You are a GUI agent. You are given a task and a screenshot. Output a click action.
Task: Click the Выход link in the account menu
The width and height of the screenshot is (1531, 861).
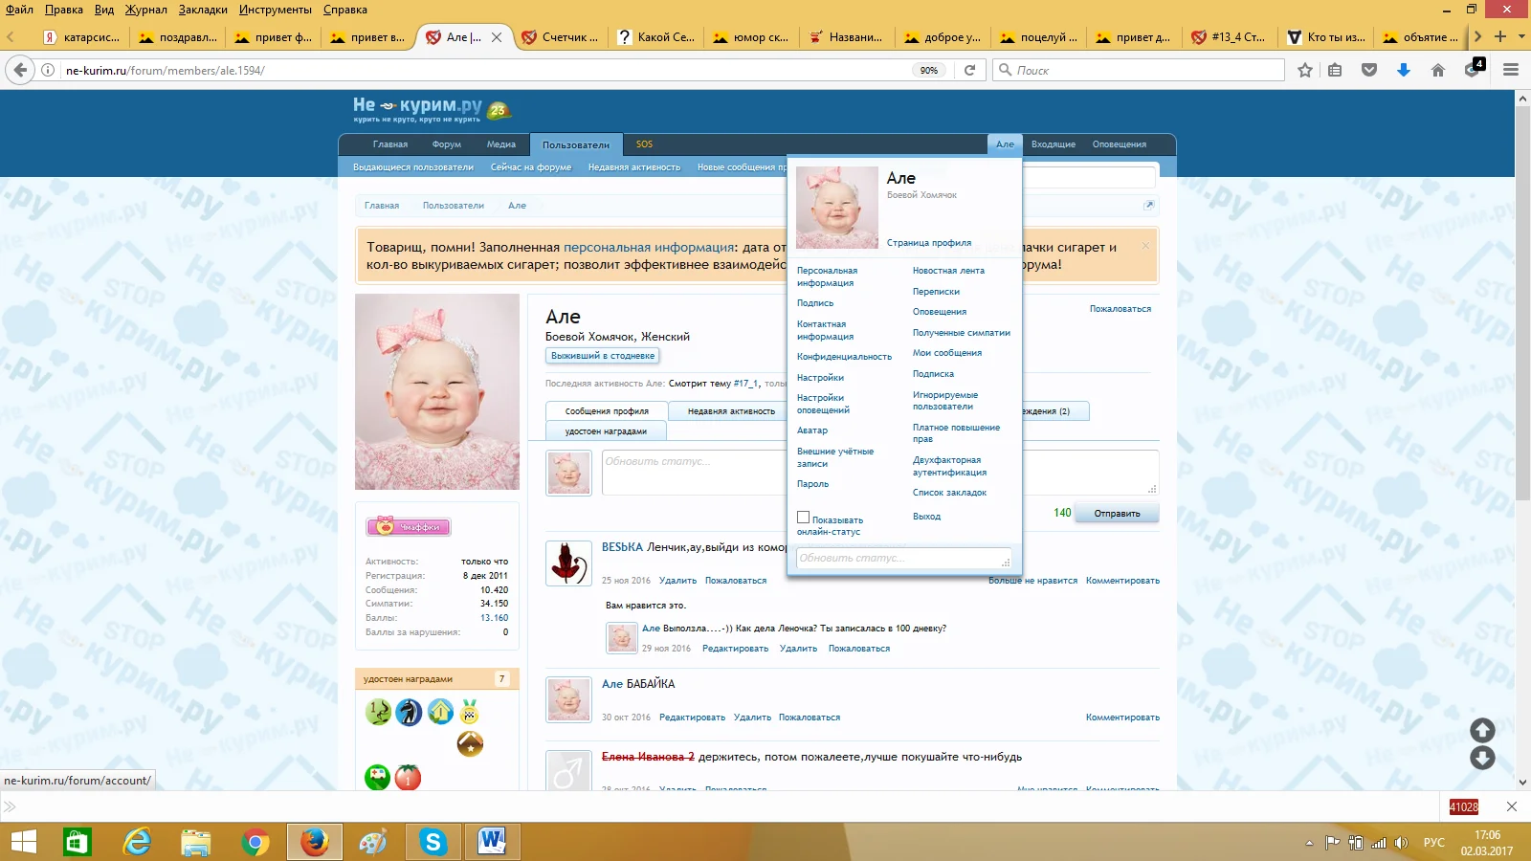(926, 517)
